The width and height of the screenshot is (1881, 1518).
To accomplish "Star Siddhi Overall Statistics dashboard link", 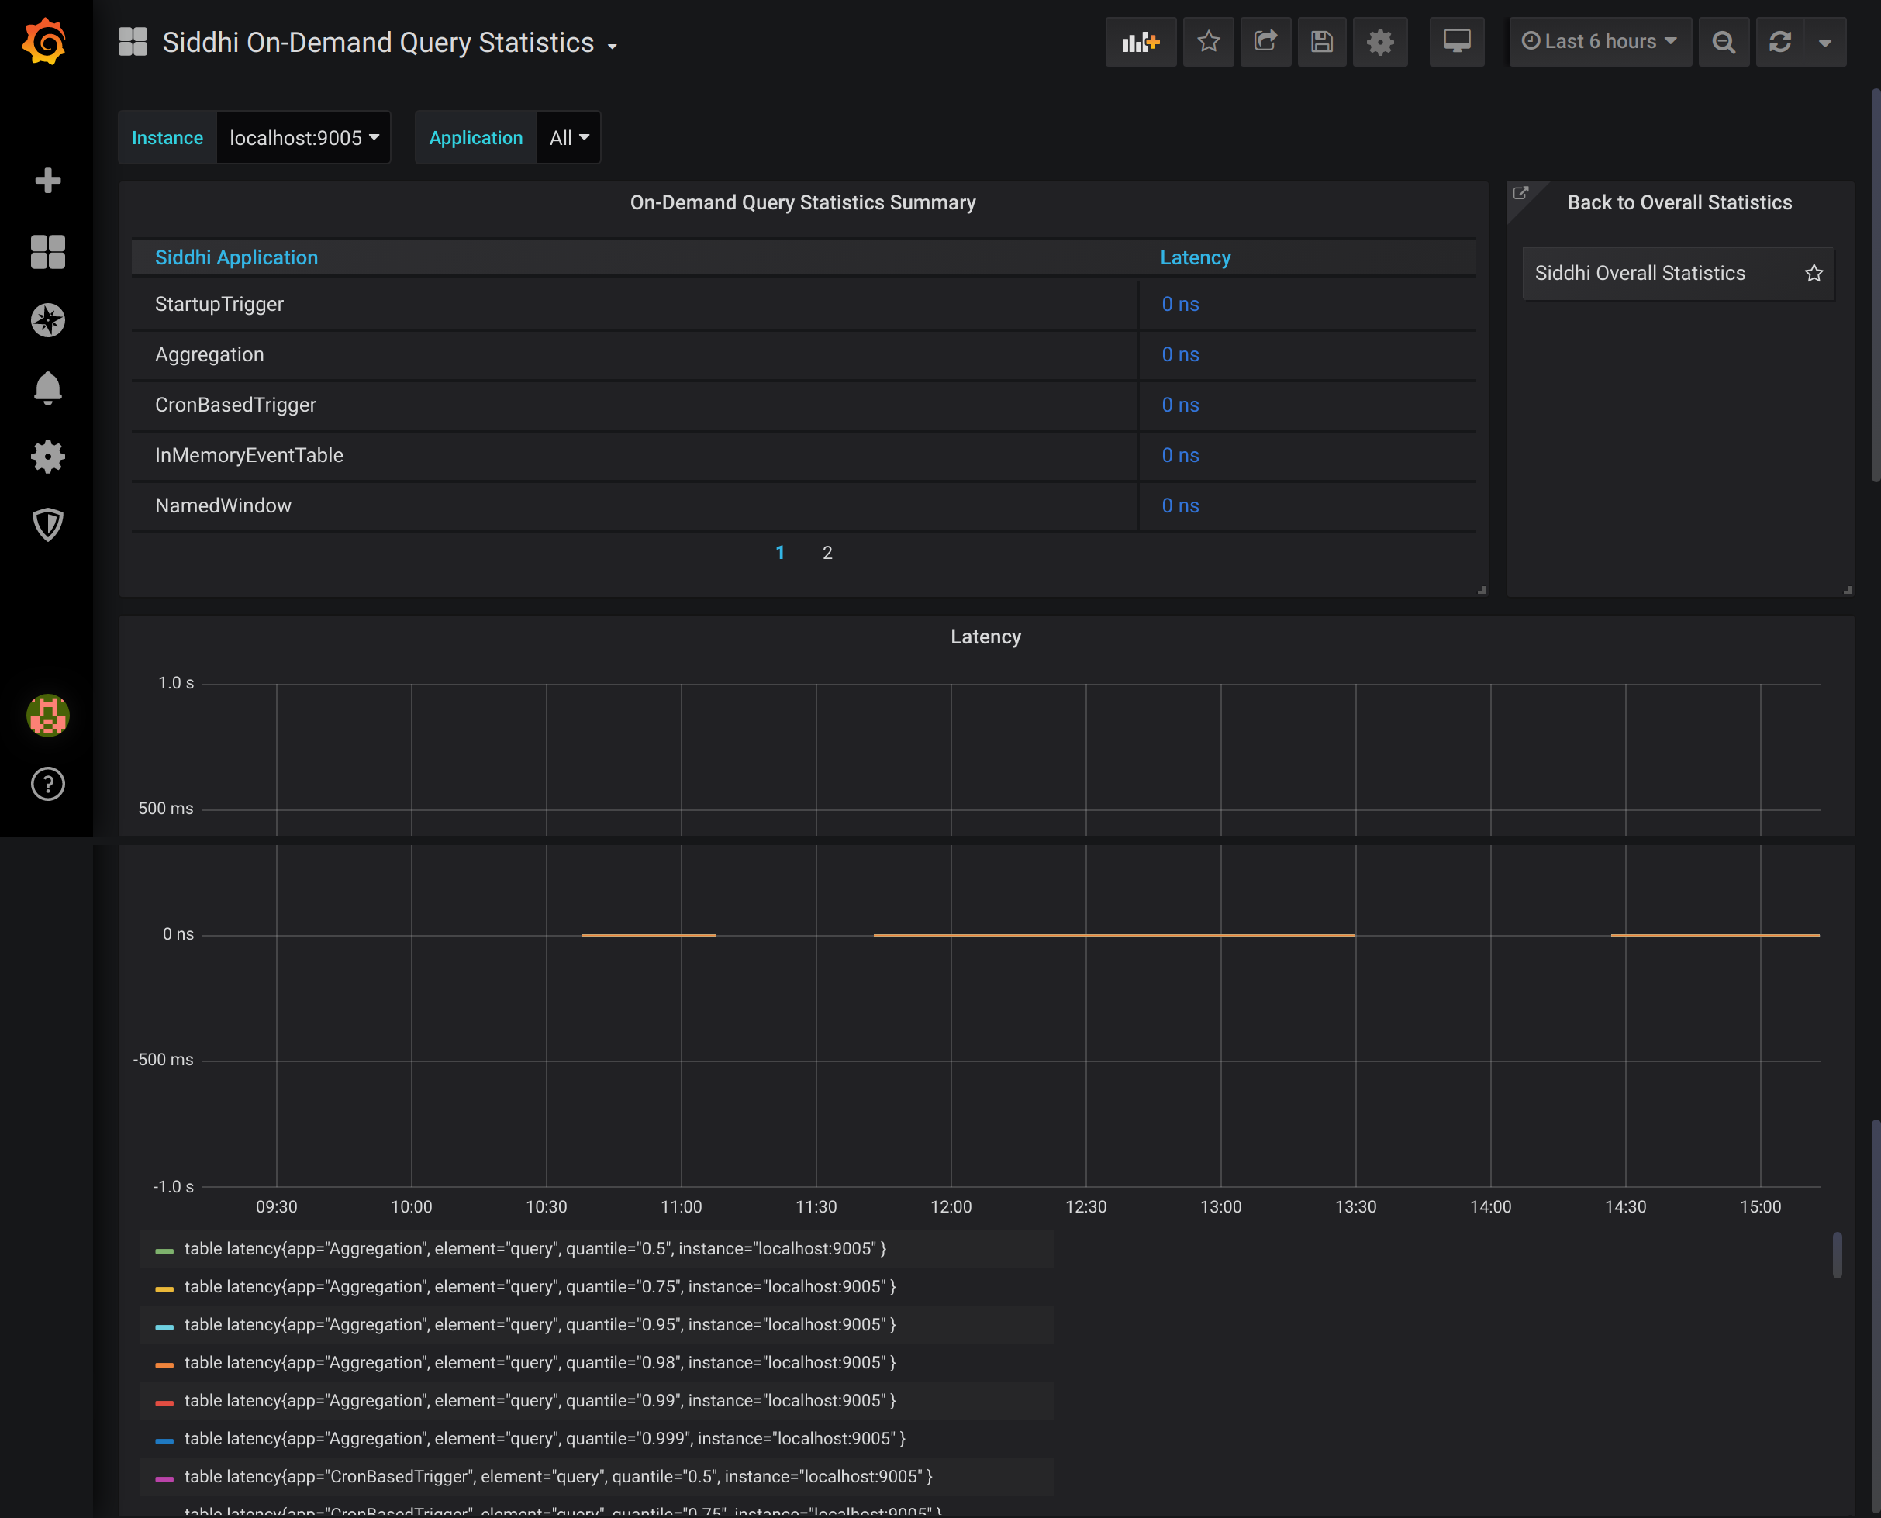I will (1814, 273).
